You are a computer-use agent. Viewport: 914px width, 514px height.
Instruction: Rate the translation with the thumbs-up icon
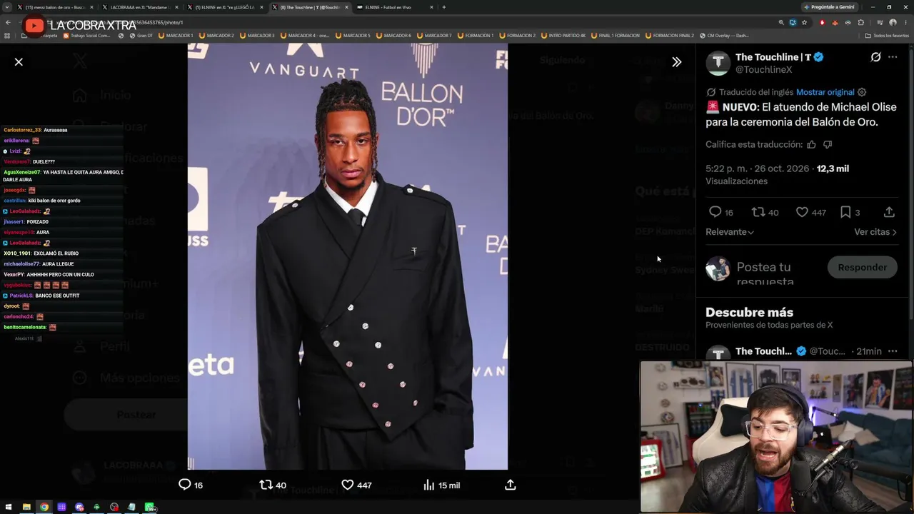tap(811, 144)
